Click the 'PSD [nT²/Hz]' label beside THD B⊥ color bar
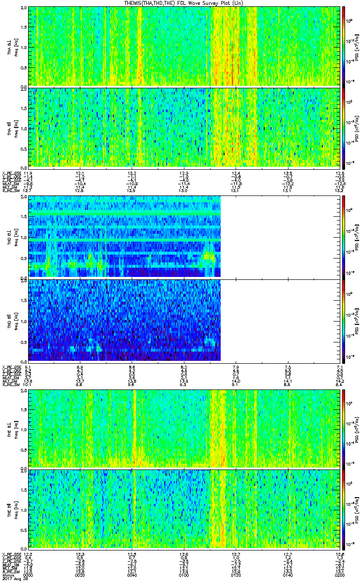 [x=358, y=237]
